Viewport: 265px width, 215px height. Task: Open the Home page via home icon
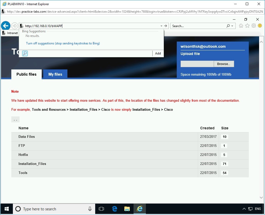coord(241,26)
